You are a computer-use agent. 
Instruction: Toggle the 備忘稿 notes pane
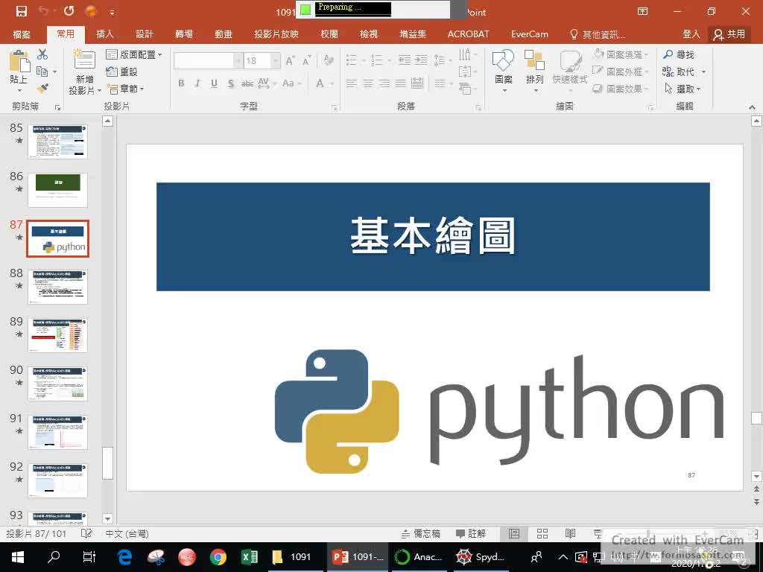coord(420,533)
